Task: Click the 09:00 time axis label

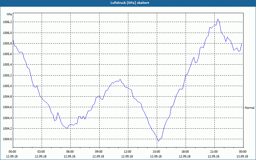Action: click(99, 152)
